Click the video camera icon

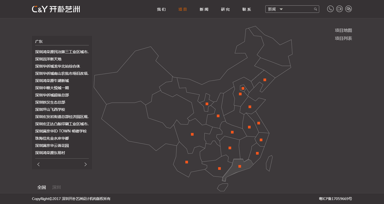[x=339, y=9]
